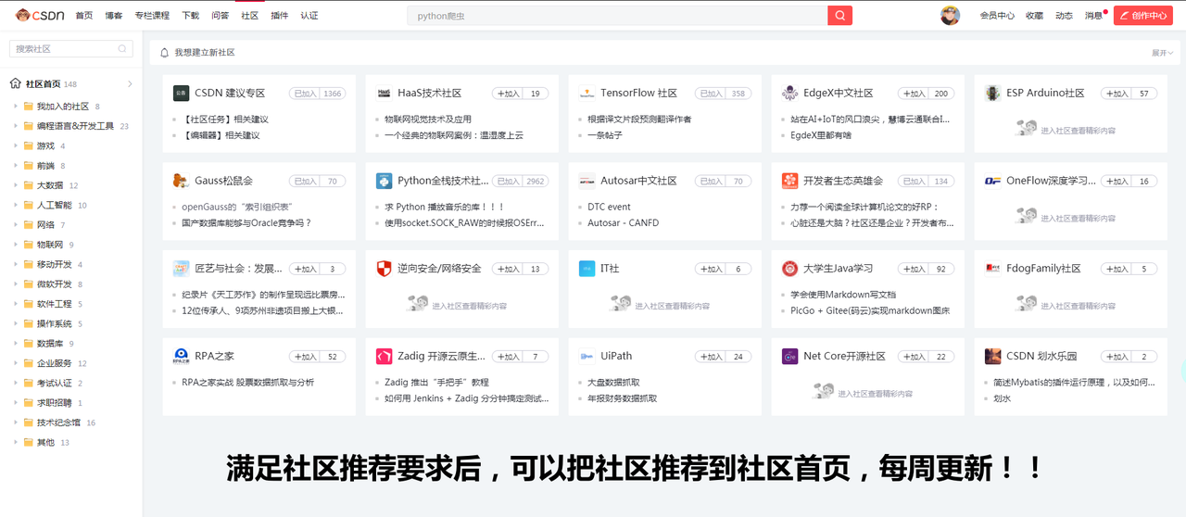Click 已加入 on Gauss松鼠会
Screen dimensions: 1186x517
(304, 182)
